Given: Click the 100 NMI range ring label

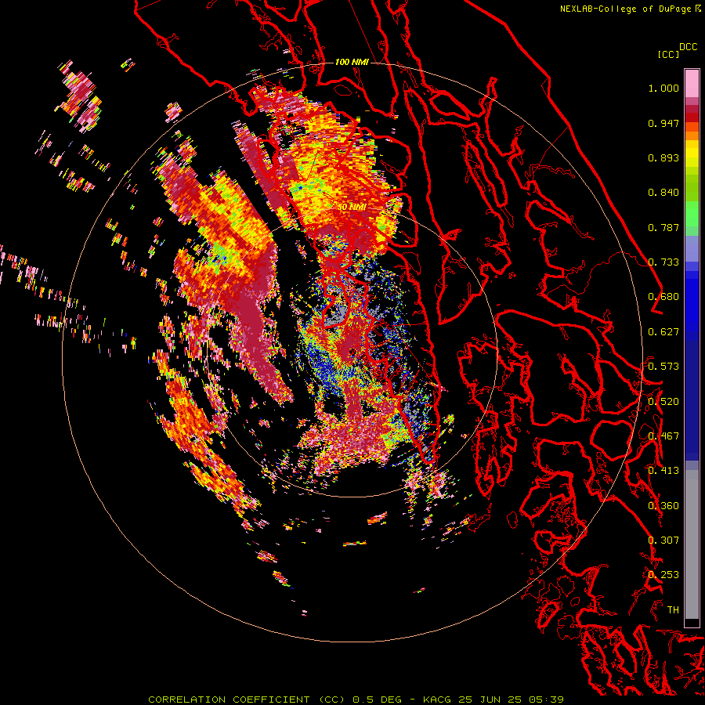Looking at the screenshot, I should tap(352, 62).
